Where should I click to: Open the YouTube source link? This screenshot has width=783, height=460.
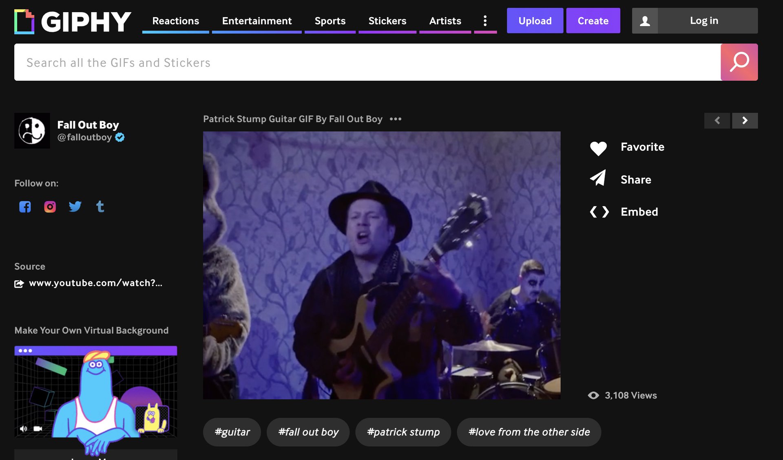(x=95, y=283)
